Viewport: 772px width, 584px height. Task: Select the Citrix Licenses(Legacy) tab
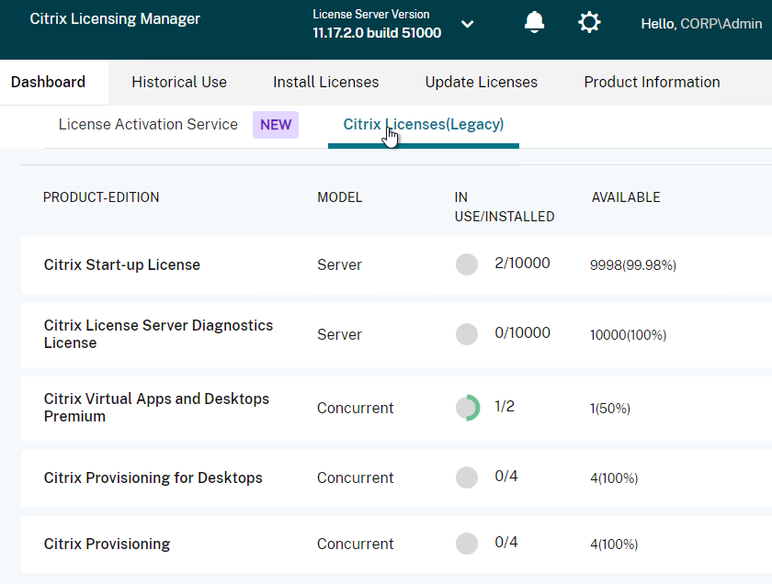coord(424,124)
